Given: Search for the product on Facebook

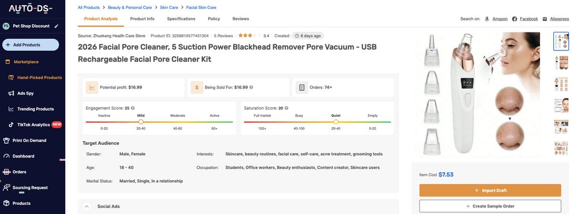Looking at the screenshot, I should tap(525, 19).
